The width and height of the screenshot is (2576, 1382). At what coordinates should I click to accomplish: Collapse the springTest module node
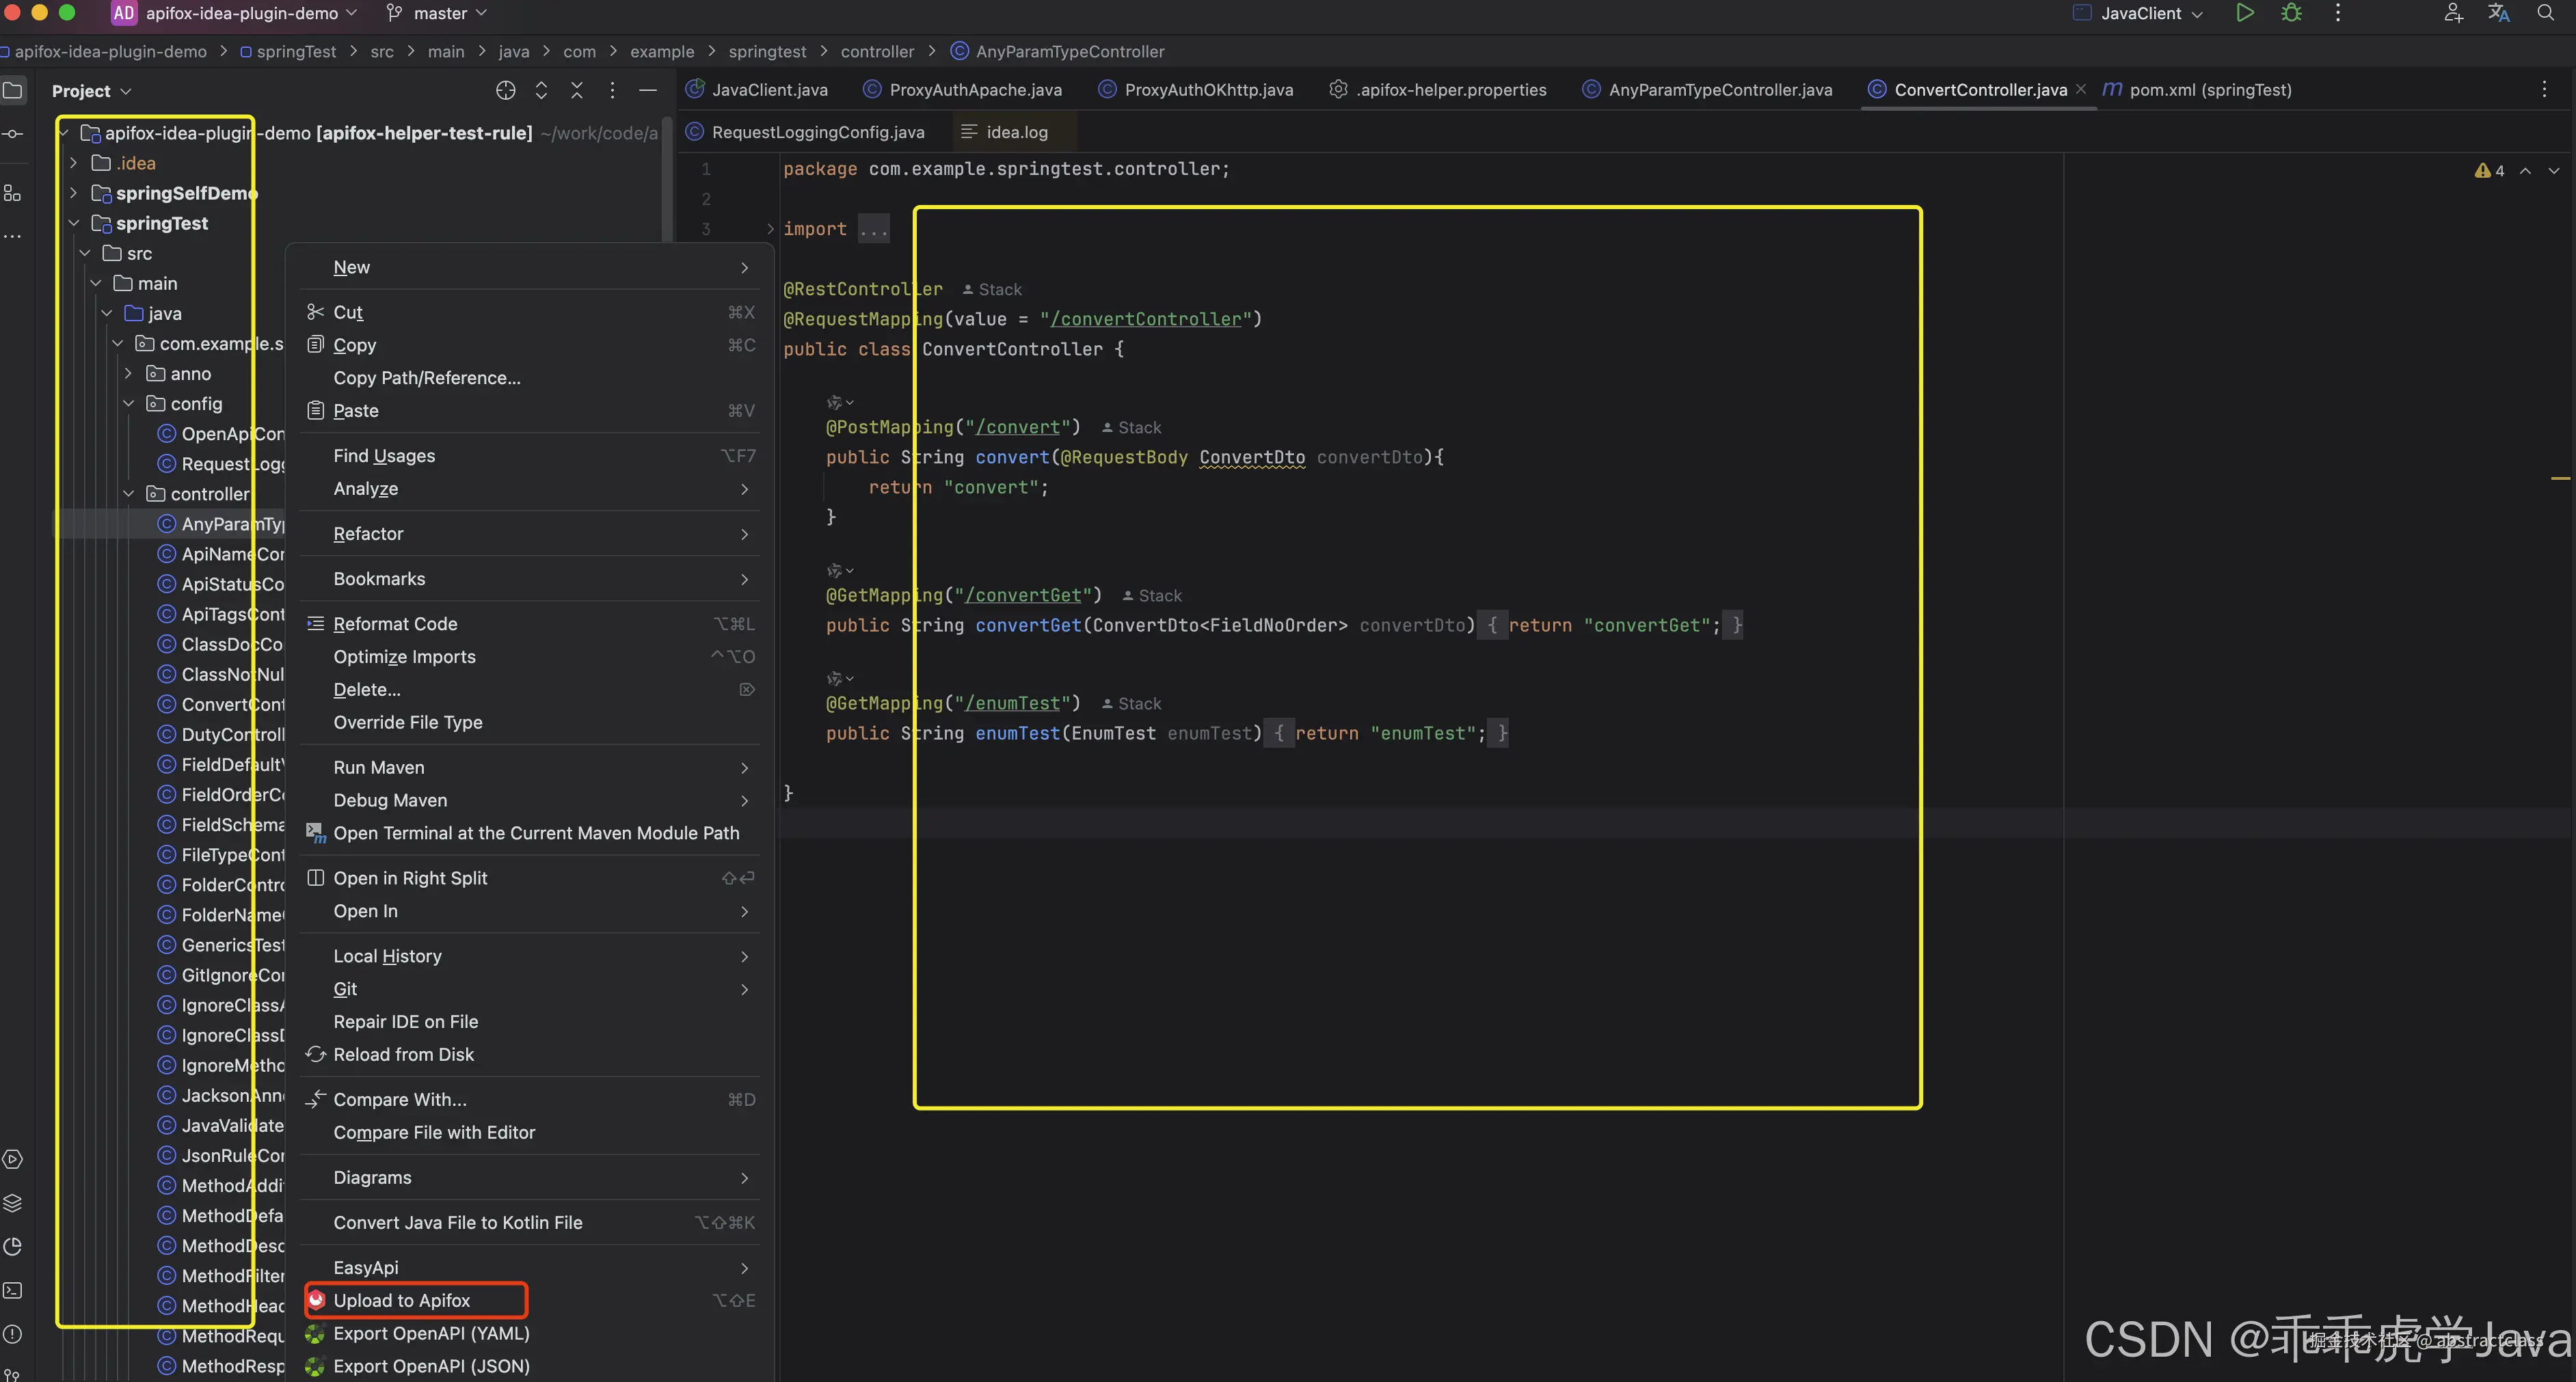tap(73, 223)
